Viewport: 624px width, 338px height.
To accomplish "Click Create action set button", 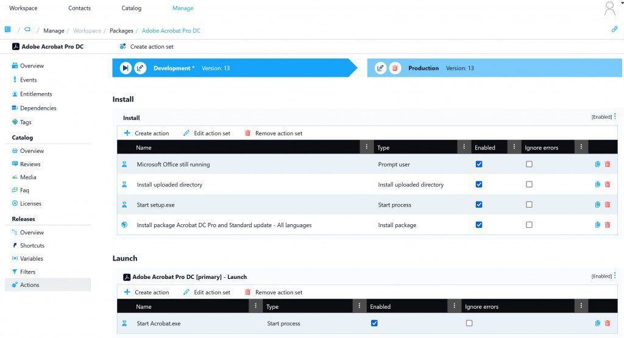I will point(146,46).
